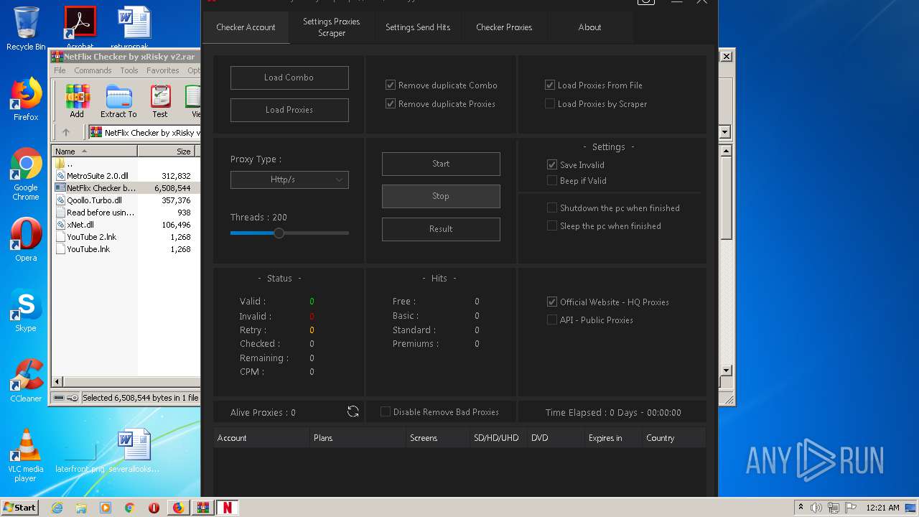Open the Proxy Type Http/s dropdown

pos(289,180)
